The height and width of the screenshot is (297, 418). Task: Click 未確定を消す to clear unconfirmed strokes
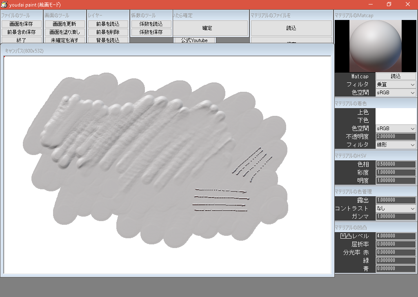pyautogui.click(x=64, y=40)
